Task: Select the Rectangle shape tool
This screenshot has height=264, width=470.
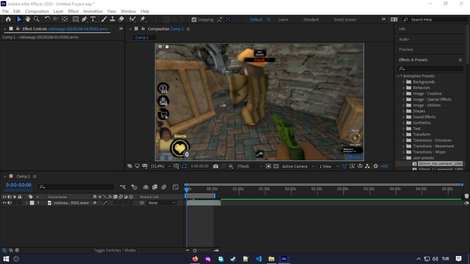Action: click(x=76, y=19)
